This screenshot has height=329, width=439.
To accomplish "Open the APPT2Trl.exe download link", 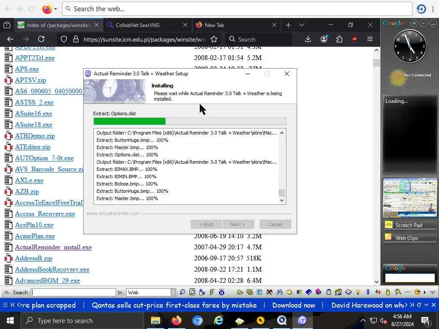I will pos(35,58).
